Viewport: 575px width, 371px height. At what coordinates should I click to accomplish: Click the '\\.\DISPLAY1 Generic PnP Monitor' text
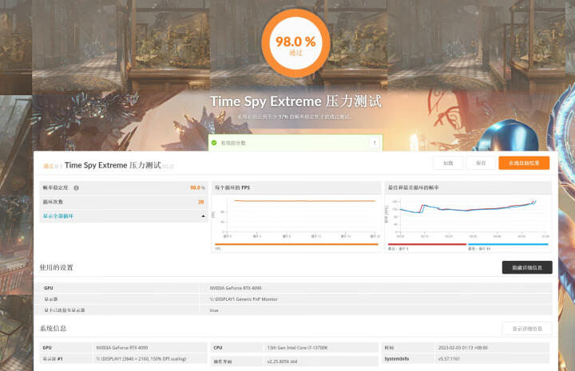click(x=244, y=299)
